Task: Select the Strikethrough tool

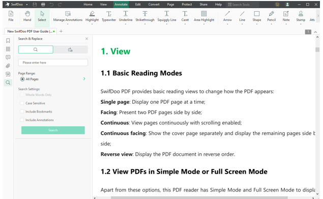Action: [x=145, y=16]
